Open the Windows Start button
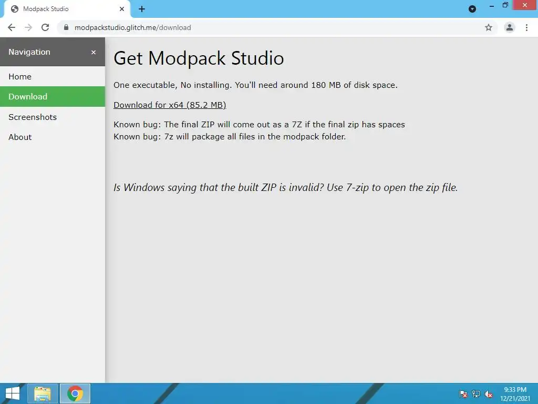 click(13, 393)
